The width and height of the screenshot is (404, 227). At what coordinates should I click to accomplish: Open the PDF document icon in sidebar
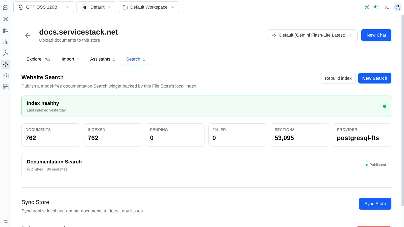pyautogui.click(x=6, y=53)
